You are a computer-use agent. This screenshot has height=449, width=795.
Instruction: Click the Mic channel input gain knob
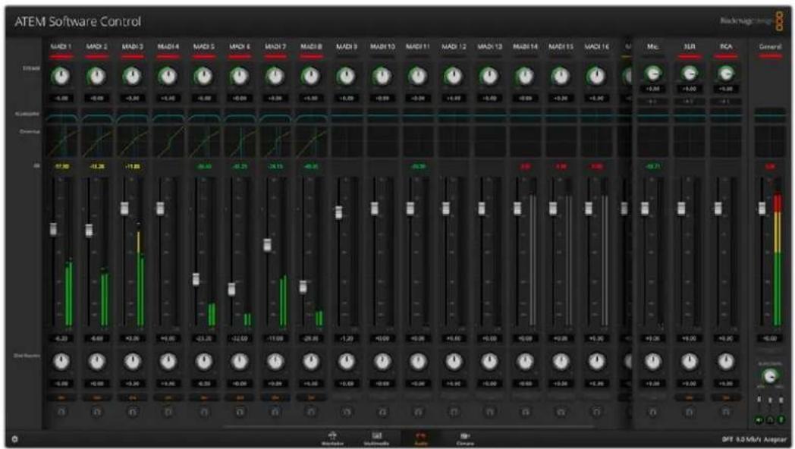pos(653,74)
